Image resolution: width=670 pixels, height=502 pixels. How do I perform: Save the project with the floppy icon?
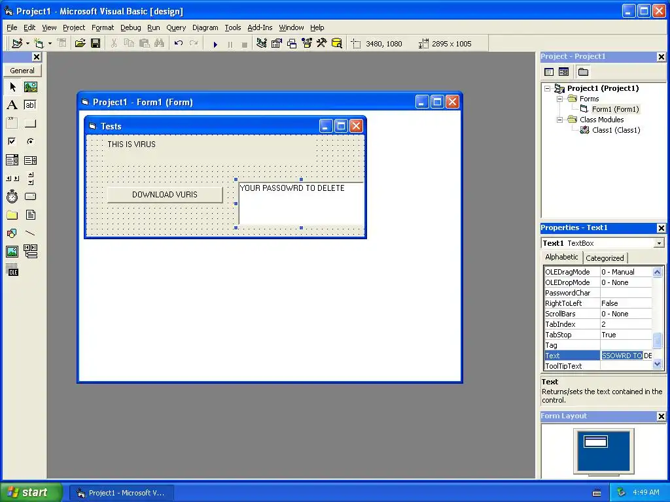96,44
